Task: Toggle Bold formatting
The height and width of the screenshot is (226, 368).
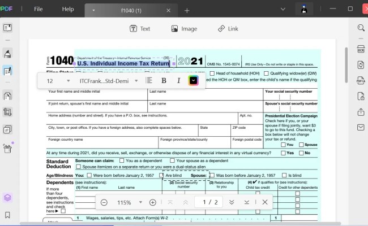Action: pos(164,81)
